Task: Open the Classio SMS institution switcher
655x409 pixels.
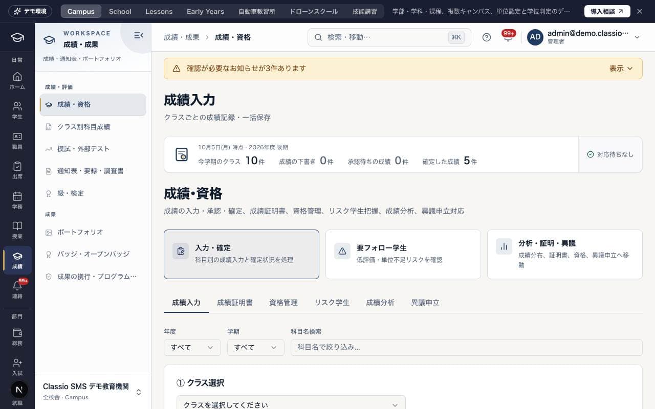Action: [x=93, y=392]
